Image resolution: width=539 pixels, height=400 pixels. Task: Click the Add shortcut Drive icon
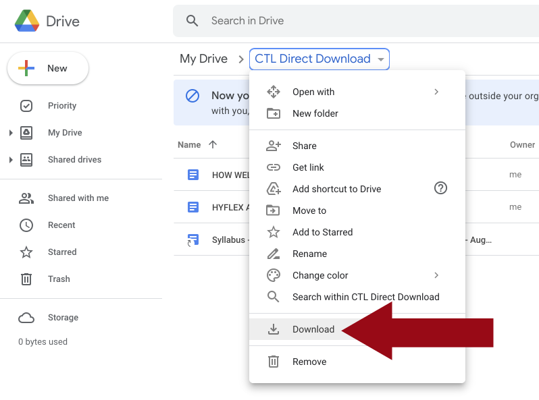click(274, 188)
